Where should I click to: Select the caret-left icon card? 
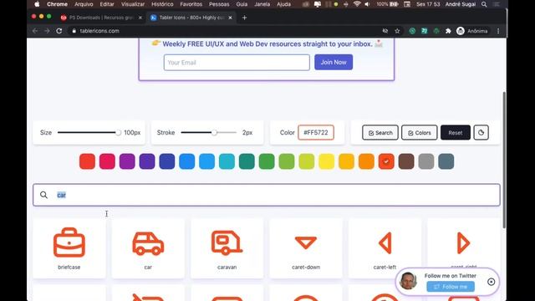(385, 248)
